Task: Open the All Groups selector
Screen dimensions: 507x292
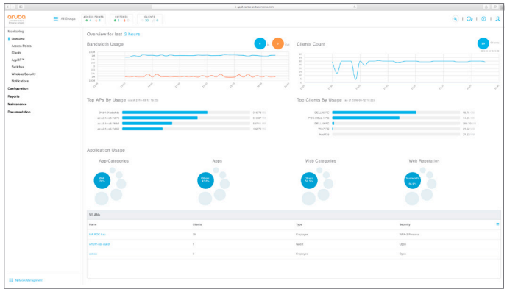Action: pyautogui.click(x=68, y=18)
